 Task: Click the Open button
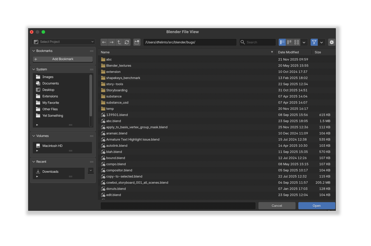[x=317, y=206]
